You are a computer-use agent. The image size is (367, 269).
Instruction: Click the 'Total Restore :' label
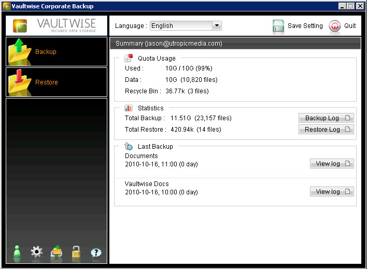coord(145,130)
